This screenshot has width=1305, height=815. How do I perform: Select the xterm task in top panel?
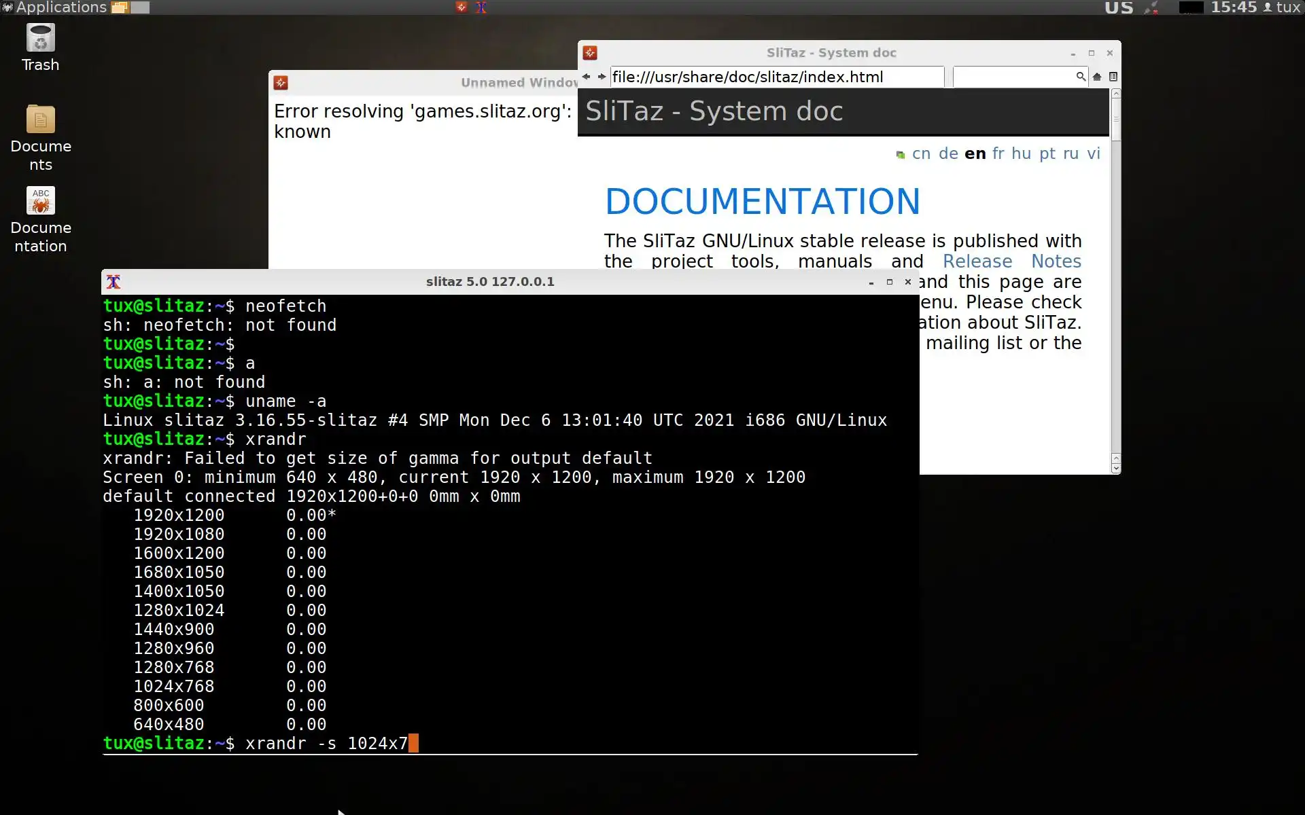pos(481,7)
